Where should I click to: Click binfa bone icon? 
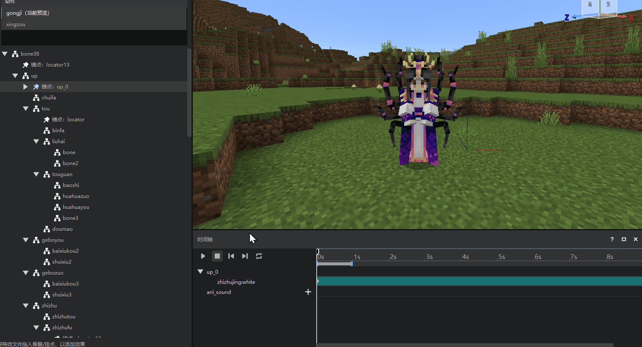click(x=47, y=131)
